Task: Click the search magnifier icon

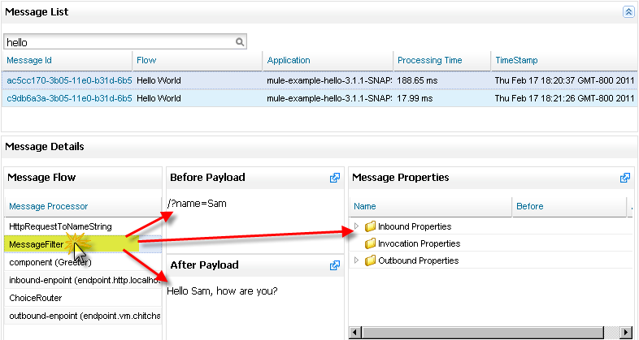Action: tap(240, 41)
